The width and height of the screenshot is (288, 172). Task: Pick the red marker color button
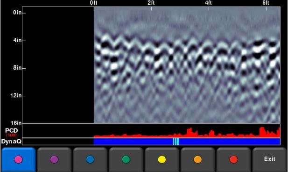tap(234, 159)
